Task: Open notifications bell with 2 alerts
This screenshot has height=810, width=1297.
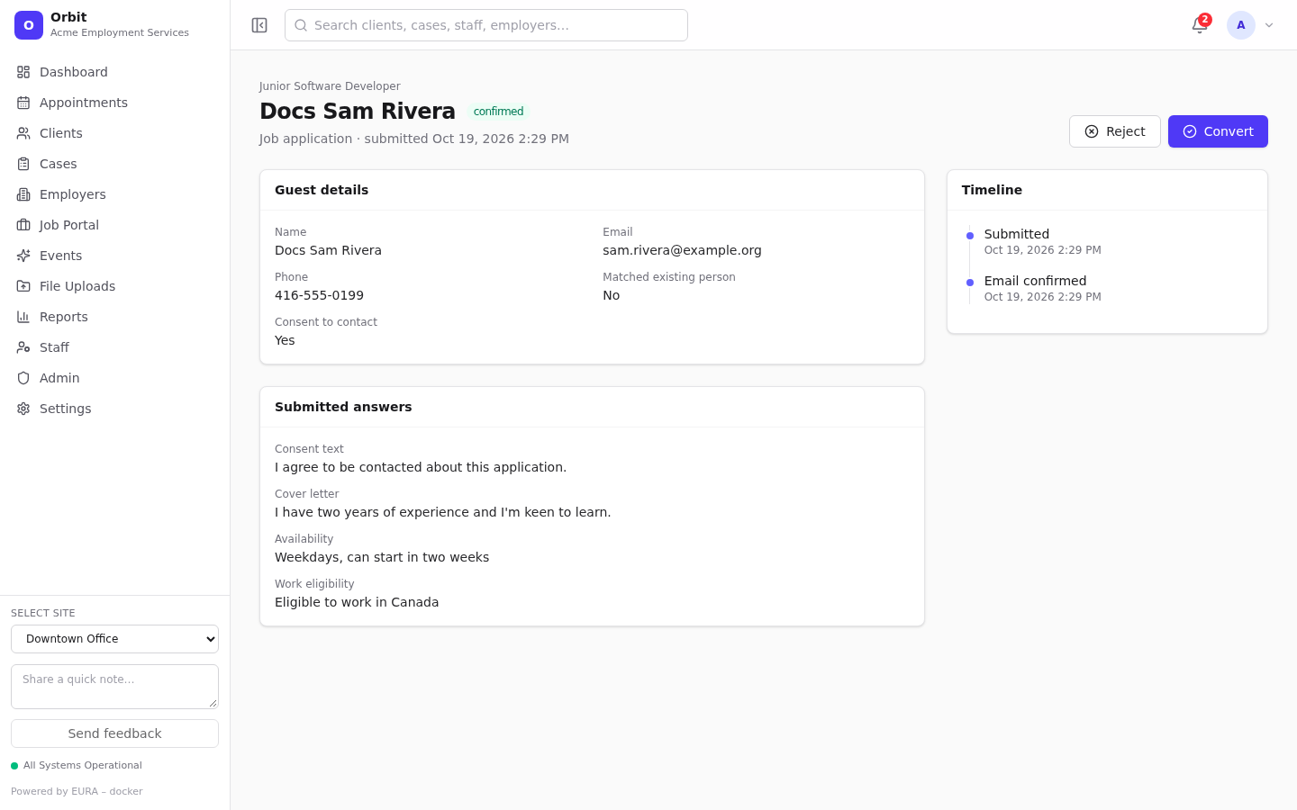Action: 1200,25
